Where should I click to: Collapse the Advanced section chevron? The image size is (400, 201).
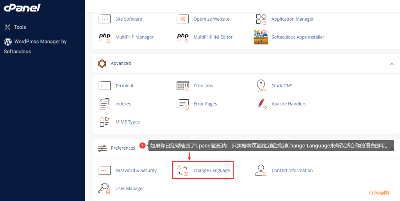coord(391,63)
